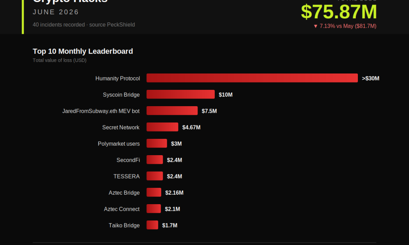This screenshot has width=409, height=245.
Task: Click the $2.4M value beside TESSERA
Action: 175,176
